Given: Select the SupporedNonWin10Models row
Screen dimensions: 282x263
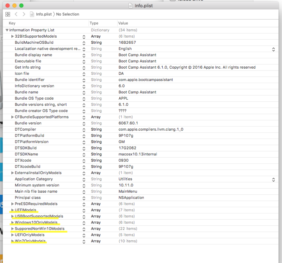Looking at the screenshot, I should click(141, 229).
